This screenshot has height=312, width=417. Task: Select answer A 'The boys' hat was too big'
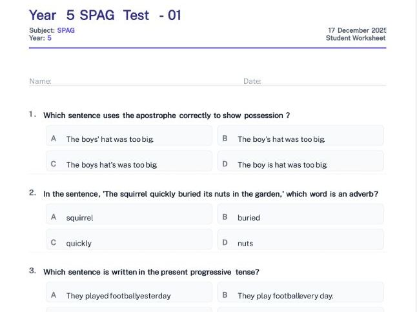(129, 139)
